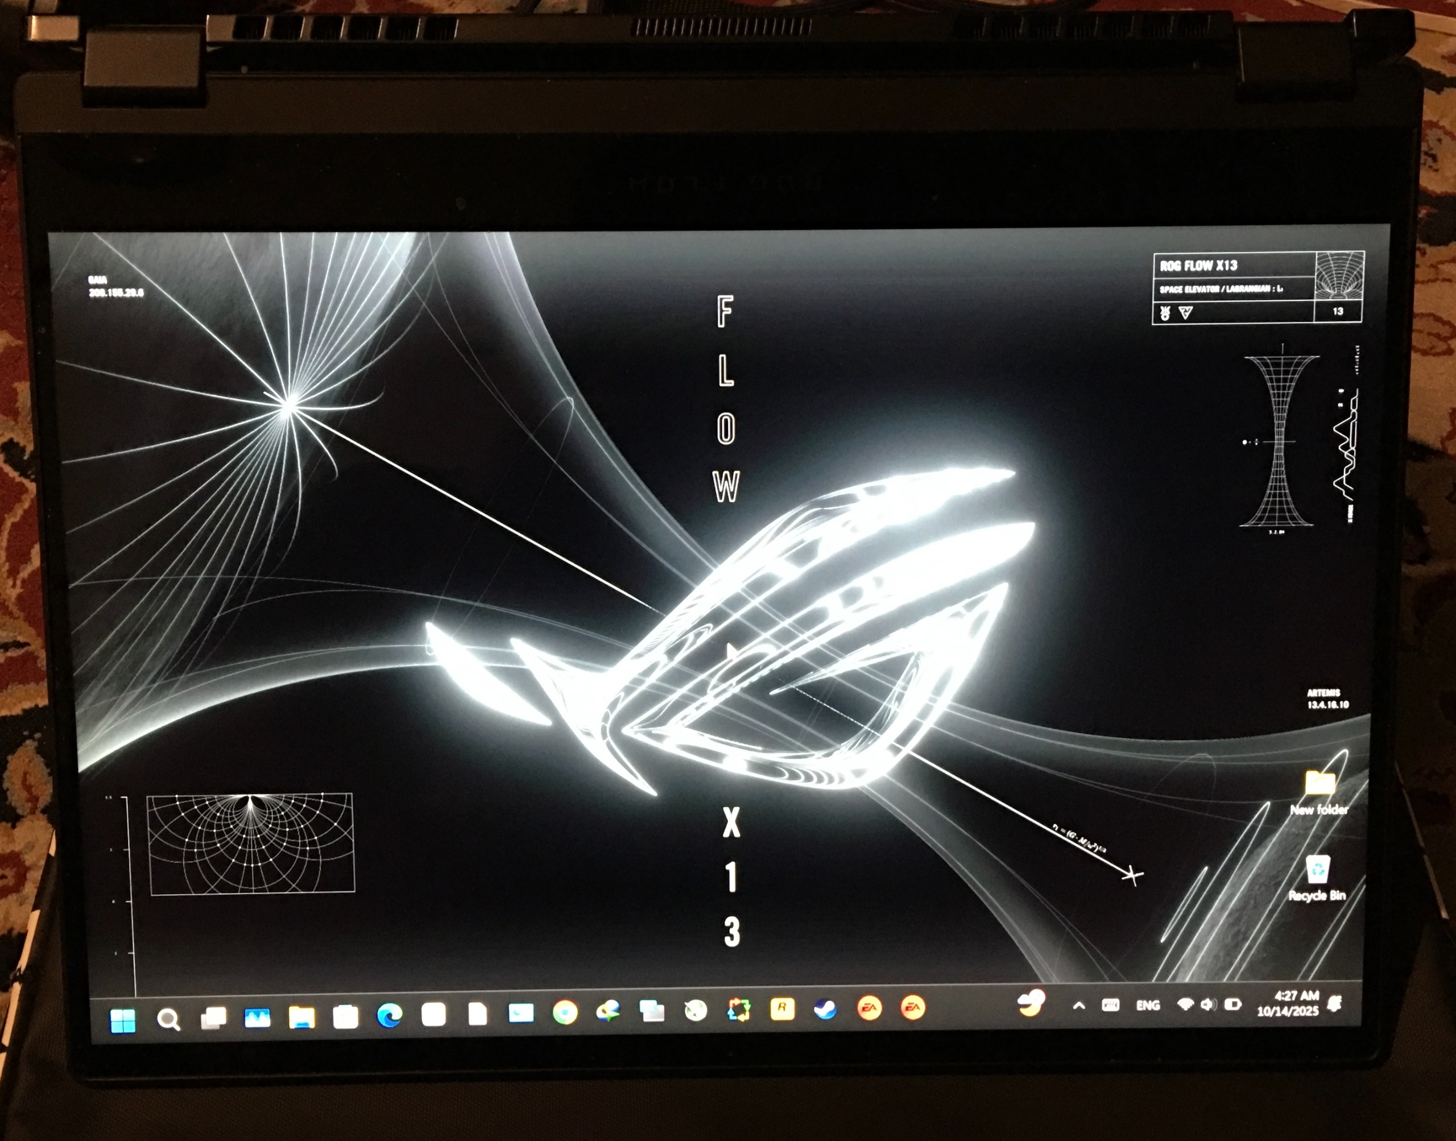This screenshot has height=1141, width=1456.
Task: Open the second EA app icon
Action: 912,1007
